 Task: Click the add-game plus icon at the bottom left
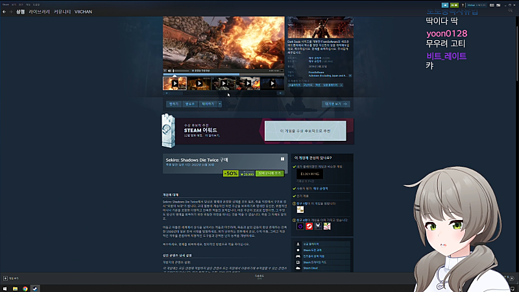coord(5,278)
